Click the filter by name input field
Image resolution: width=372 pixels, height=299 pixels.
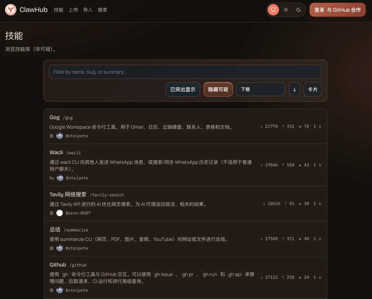point(185,72)
